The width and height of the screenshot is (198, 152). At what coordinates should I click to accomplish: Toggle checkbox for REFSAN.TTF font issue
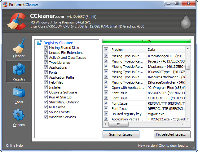point(106,103)
